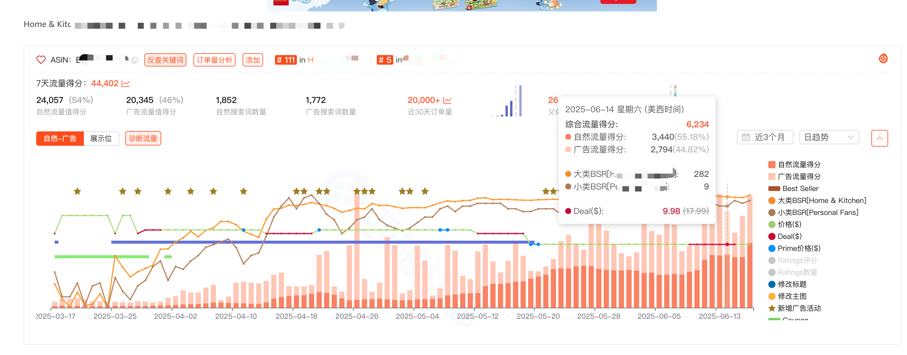907x355 pixels.
Task: Toggle Deal($) legend series
Action: (785, 236)
